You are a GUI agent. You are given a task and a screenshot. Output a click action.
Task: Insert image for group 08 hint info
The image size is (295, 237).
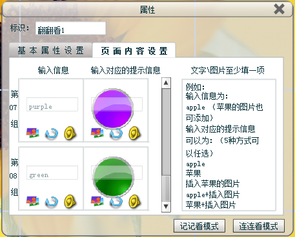[x=97, y=201]
